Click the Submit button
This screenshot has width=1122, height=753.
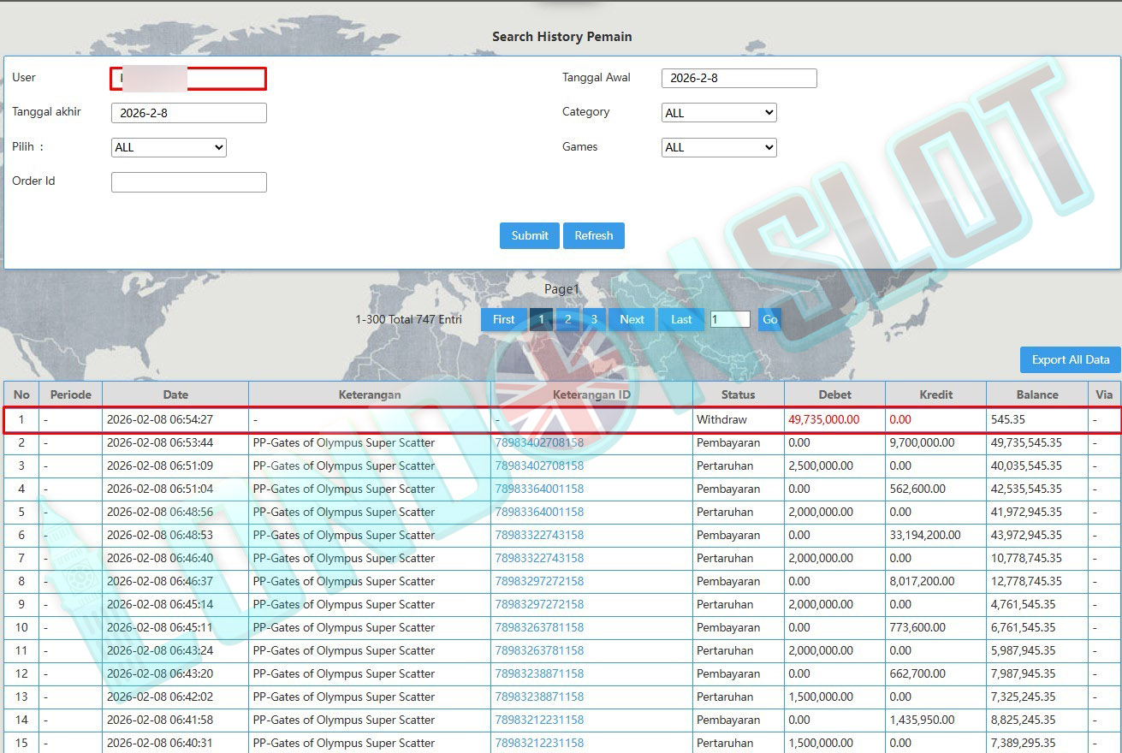pyautogui.click(x=529, y=235)
